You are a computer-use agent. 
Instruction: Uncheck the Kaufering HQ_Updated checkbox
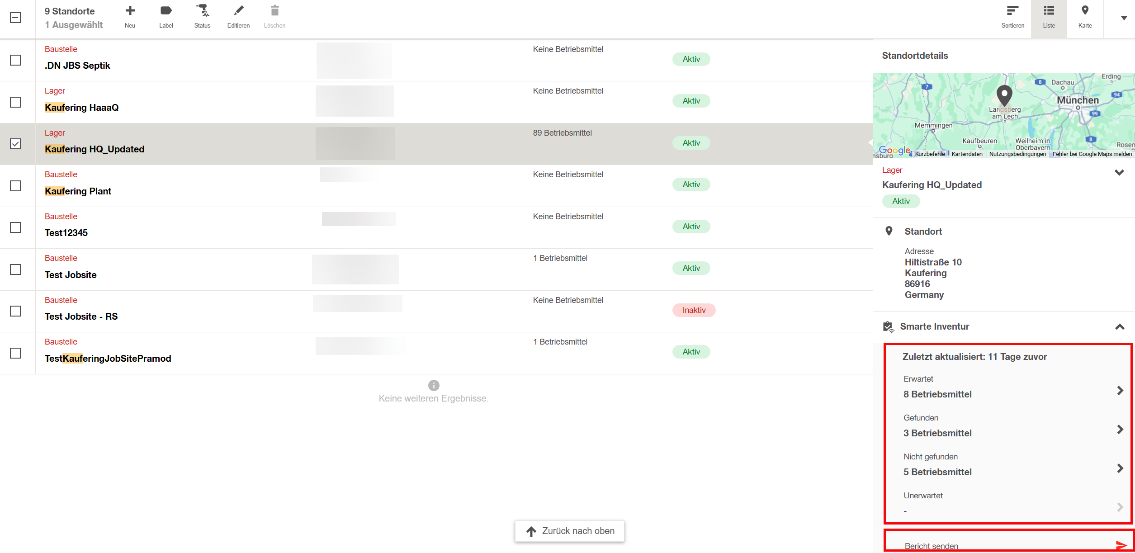[15, 144]
